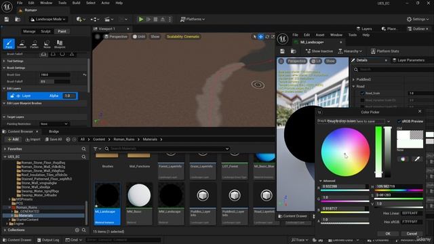Switch to Sculpt tab
This screenshot has height=244, width=434.
tap(45, 31)
